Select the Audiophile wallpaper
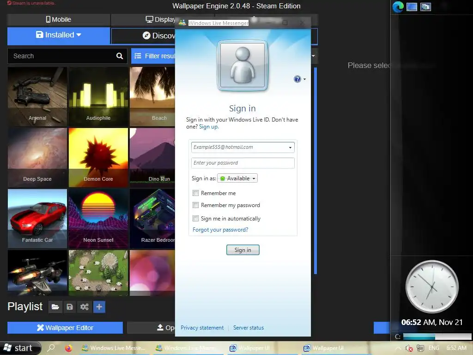Image resolution: width=473 pixels, height=355 pixels. [98, 96]
